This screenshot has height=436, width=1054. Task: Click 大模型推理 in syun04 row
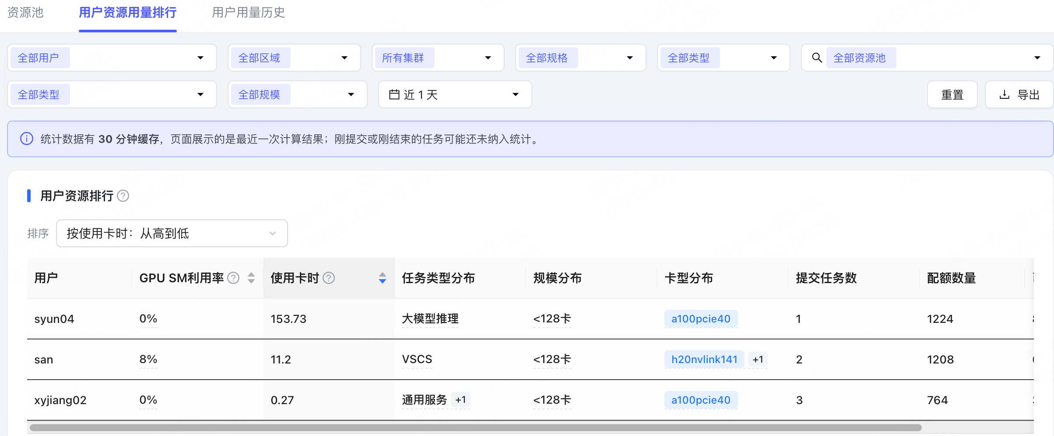(x=430, y=319)
